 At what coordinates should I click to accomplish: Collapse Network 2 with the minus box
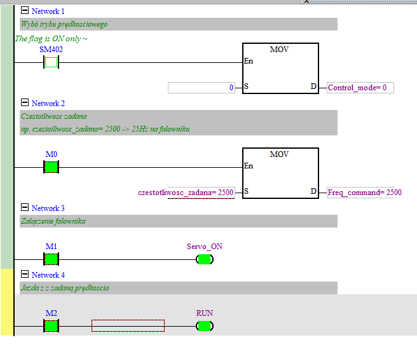(x=25, y=103)
